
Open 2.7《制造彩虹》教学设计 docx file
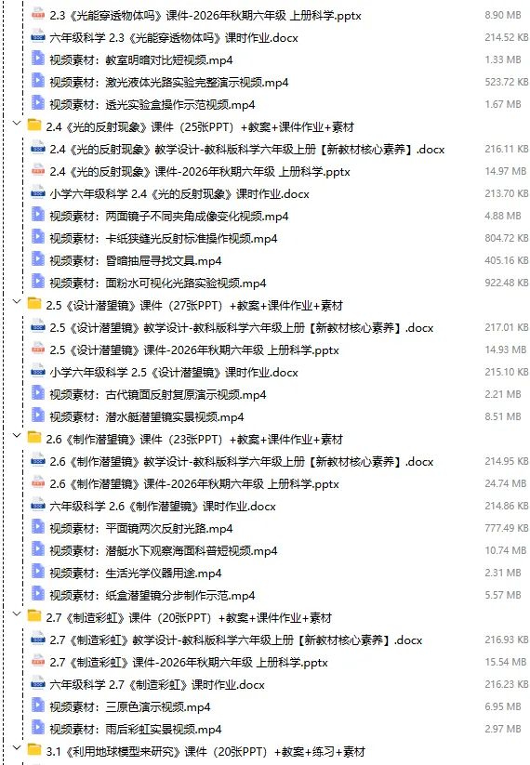coord(236,640)
